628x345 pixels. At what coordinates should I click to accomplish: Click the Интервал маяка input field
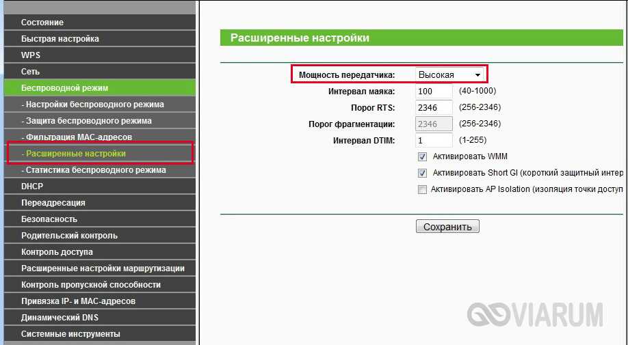(434, 91)
